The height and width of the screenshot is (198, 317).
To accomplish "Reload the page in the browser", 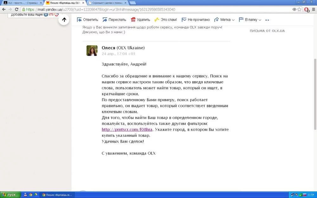I will point(16,10).
